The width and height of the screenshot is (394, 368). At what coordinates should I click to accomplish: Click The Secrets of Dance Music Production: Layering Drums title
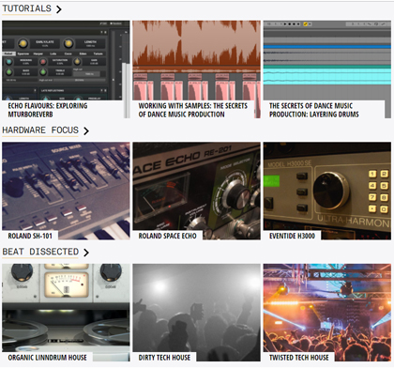click(x=314, y=110)
